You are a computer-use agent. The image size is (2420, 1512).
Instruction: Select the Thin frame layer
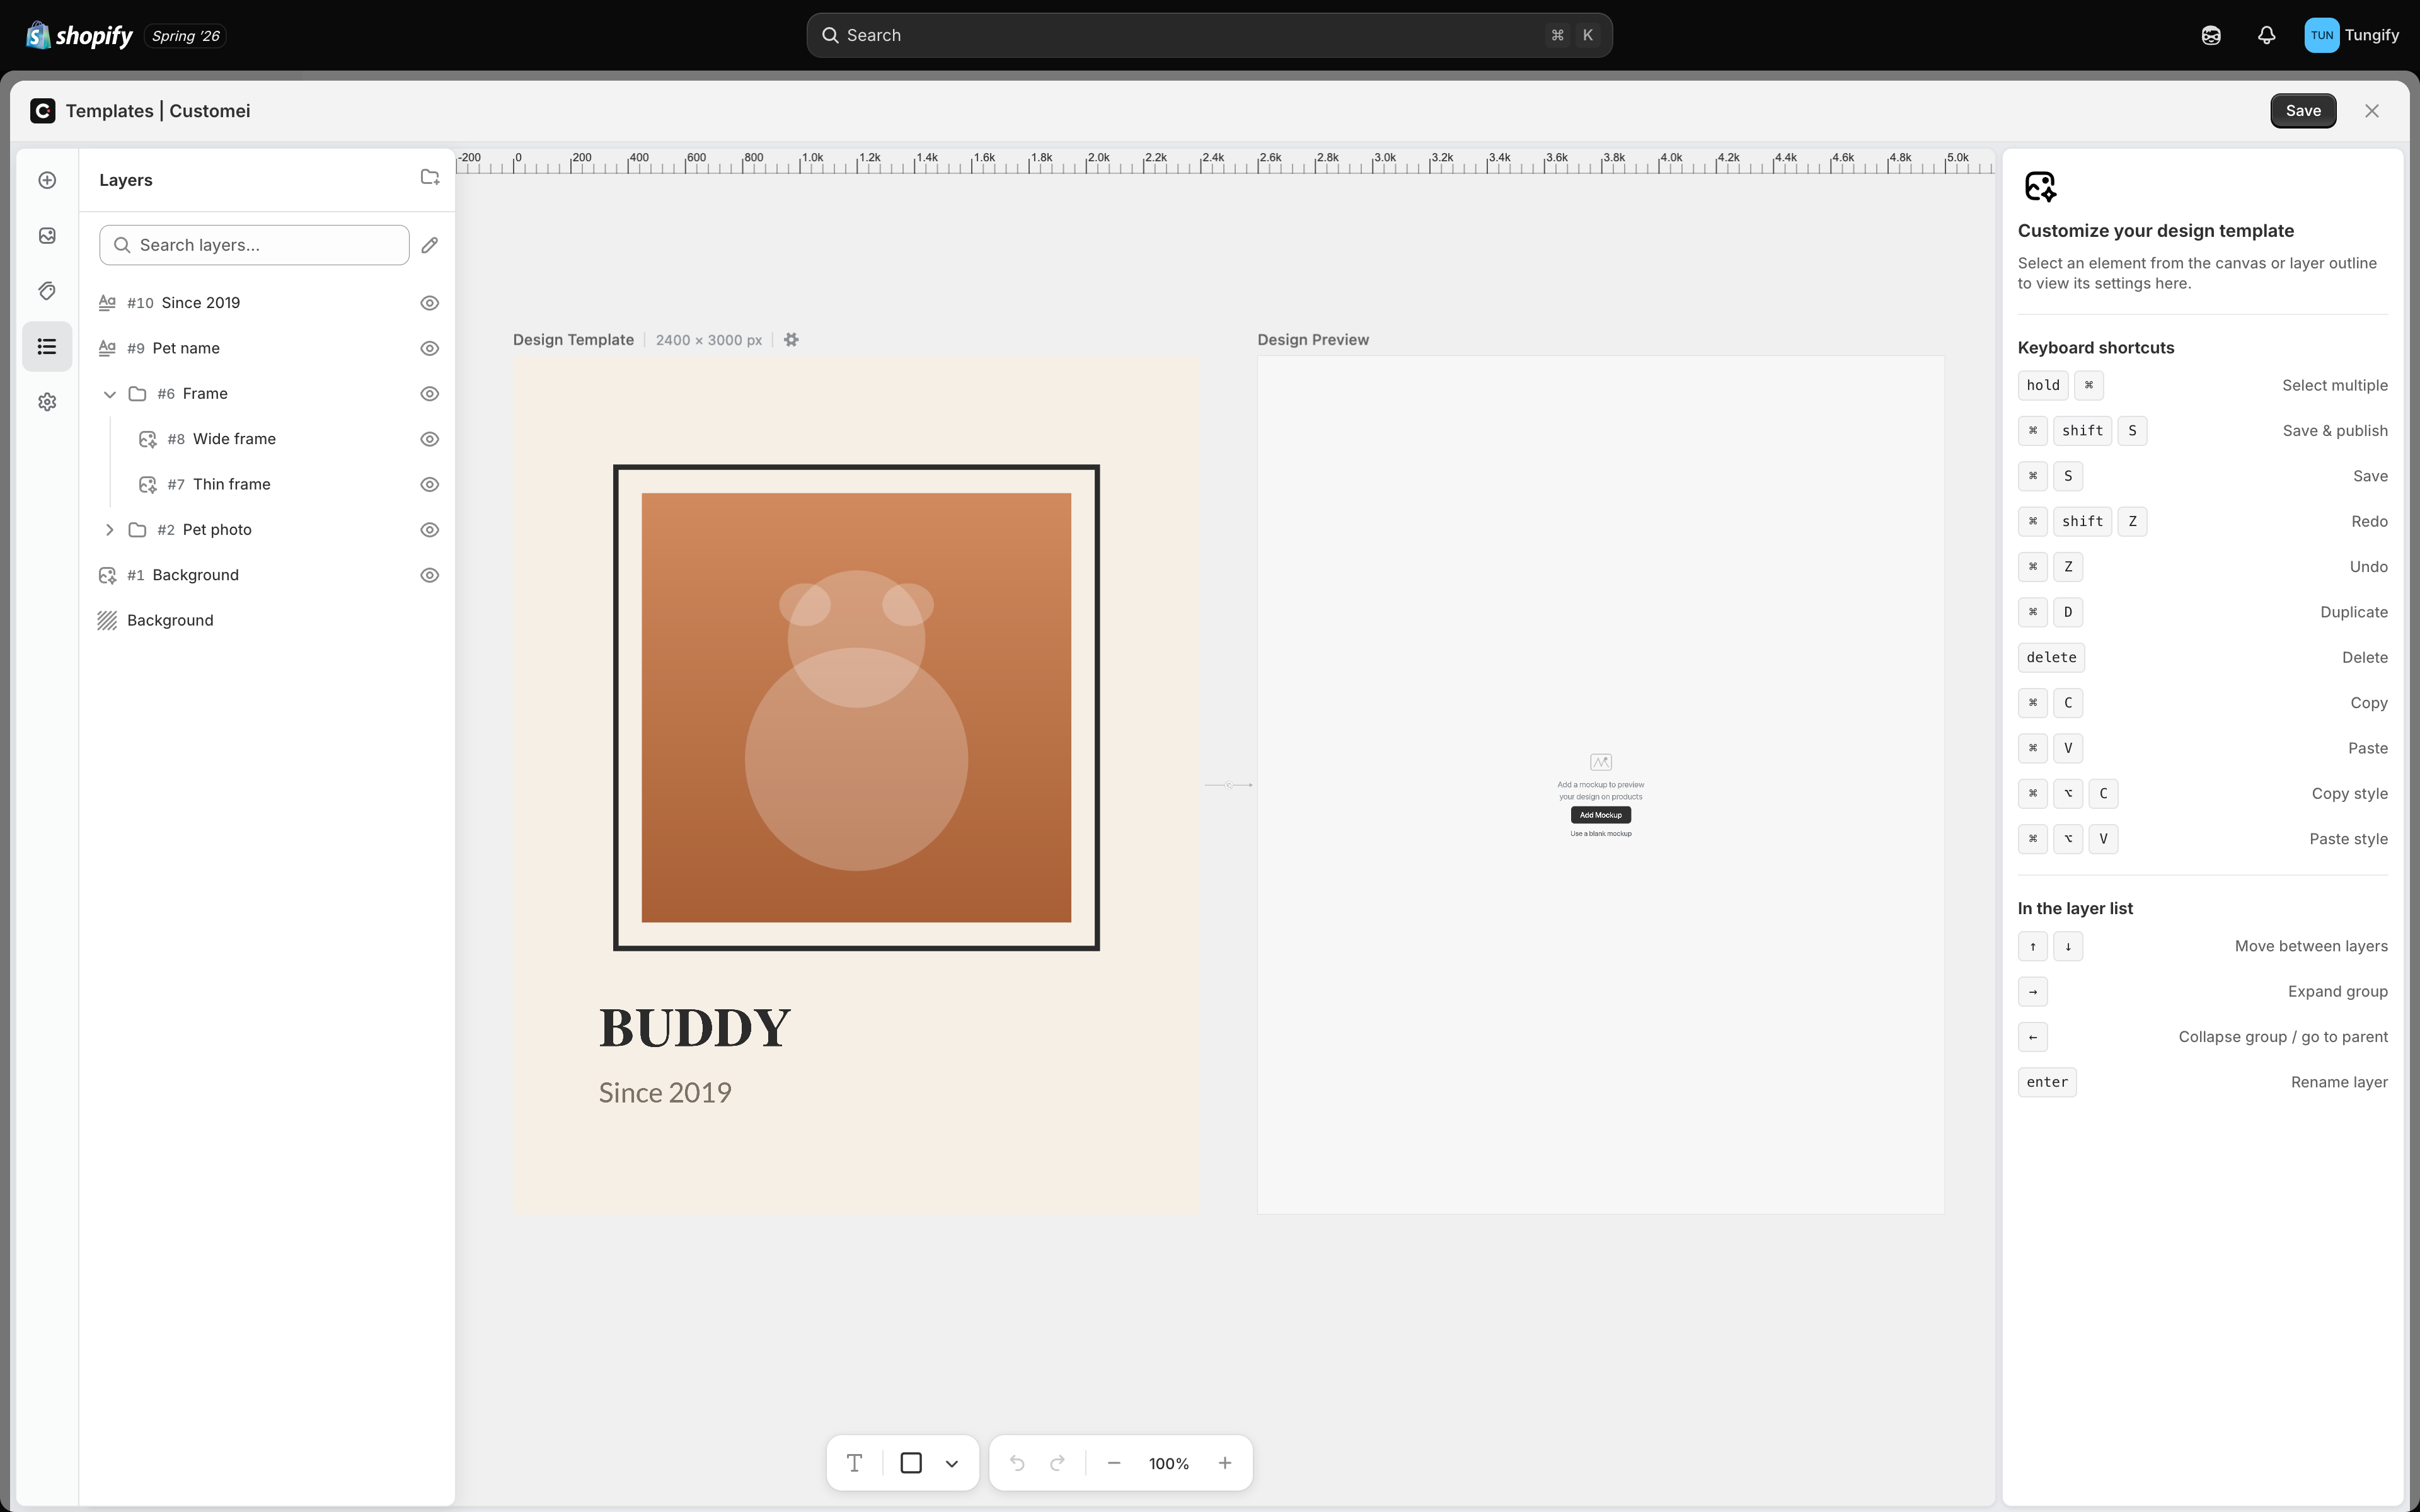[x=268, y=484]
